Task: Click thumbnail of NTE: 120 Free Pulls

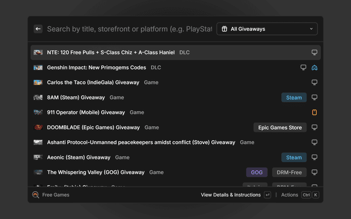Action: (x=38, y=53)
